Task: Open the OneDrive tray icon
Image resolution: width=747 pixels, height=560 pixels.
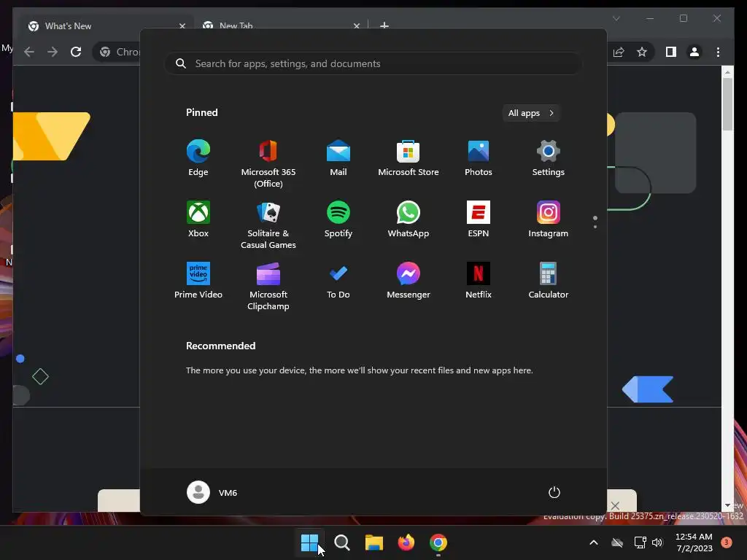Action: pyautogui.click(x=617, y=542)
